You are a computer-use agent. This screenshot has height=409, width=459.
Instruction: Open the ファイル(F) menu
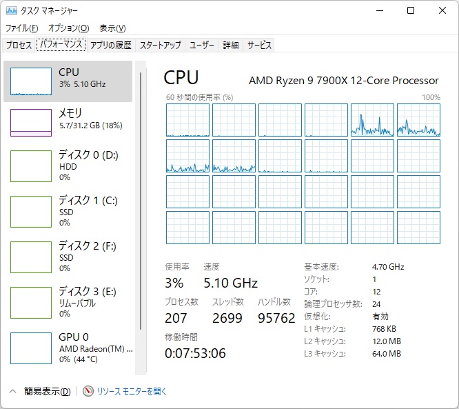[22, 28]
